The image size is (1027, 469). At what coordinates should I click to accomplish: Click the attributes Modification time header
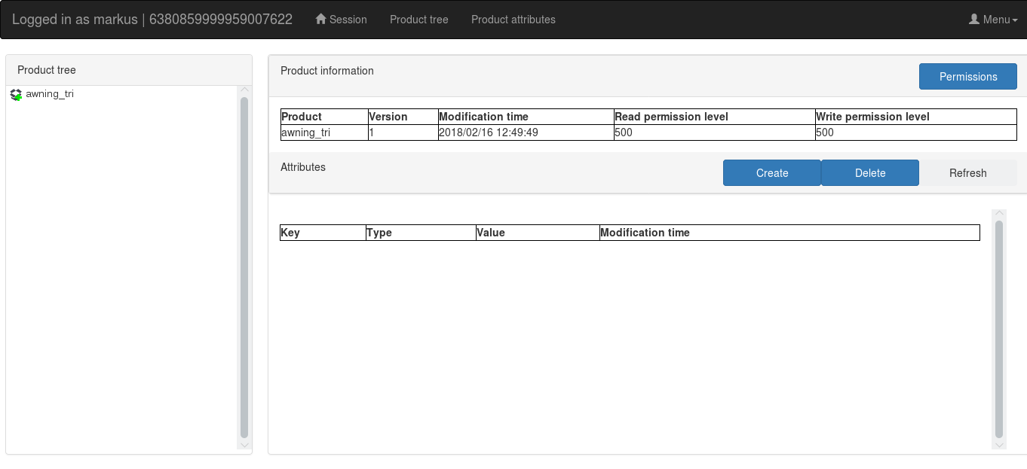[789, 233]
